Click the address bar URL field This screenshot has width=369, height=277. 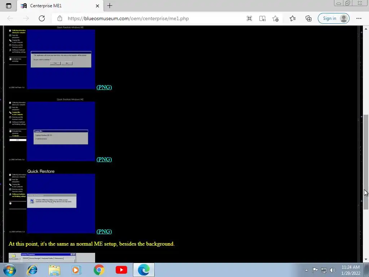pos(128,18)
